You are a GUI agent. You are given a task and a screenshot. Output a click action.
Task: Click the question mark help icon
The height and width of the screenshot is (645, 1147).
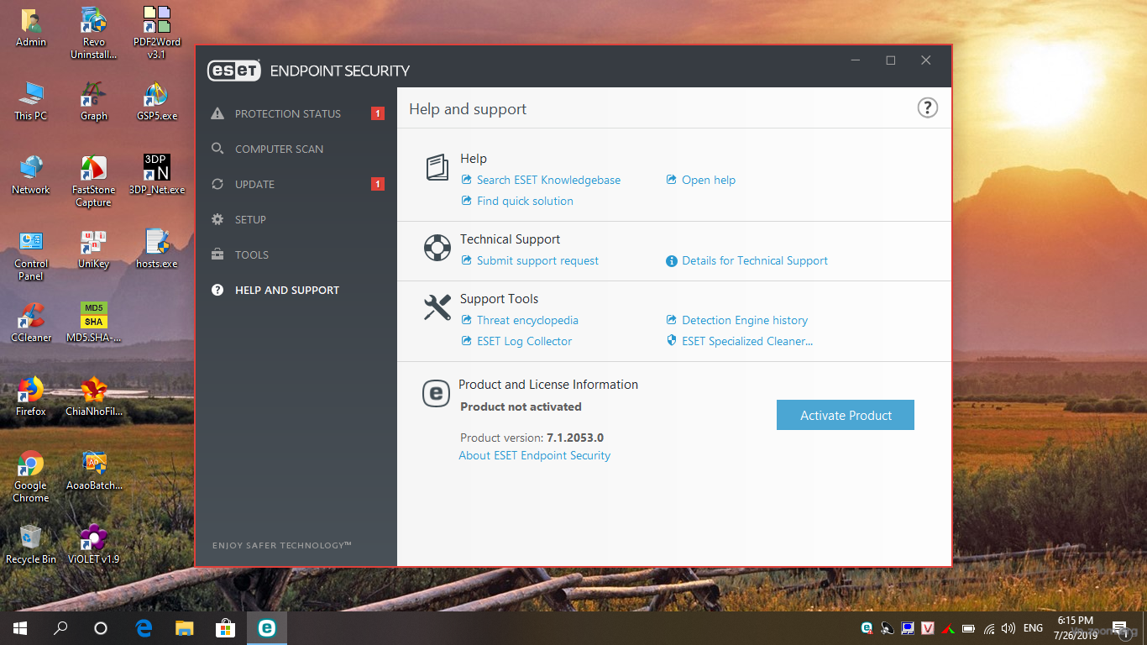pos(927,108)
